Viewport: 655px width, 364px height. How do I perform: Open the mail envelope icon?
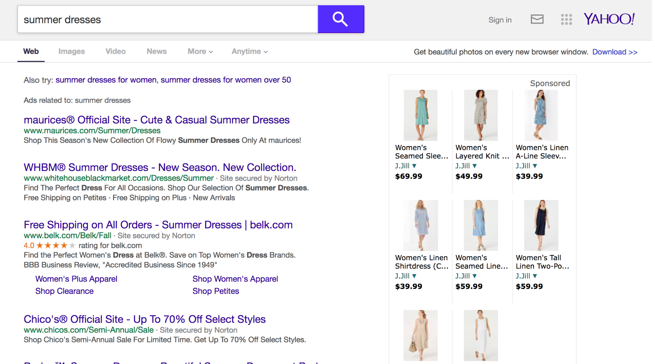coord(537,19)
